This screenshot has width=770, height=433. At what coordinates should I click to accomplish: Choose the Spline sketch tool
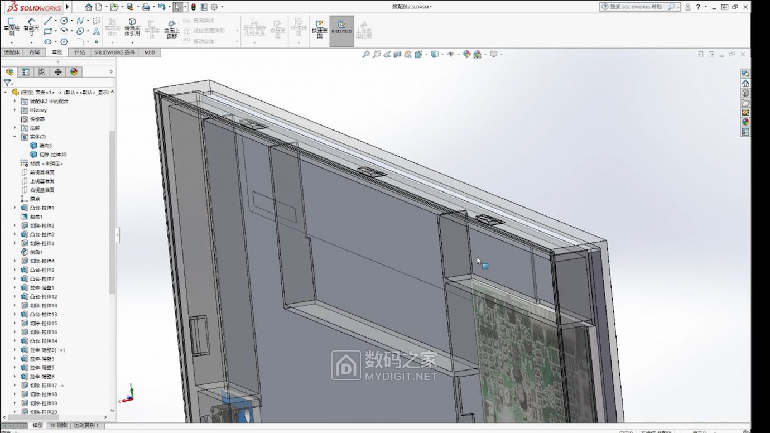[80, 21]
